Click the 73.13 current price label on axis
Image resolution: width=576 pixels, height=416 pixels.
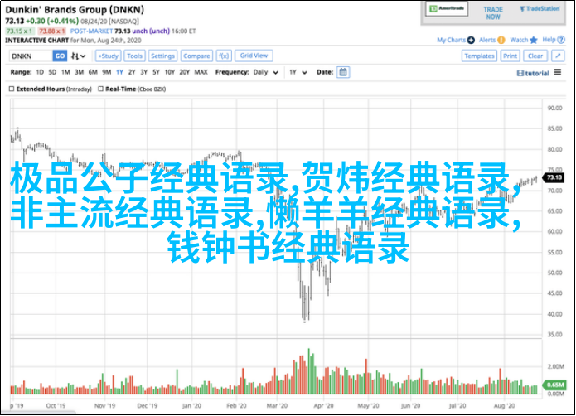tap(554, 177)
